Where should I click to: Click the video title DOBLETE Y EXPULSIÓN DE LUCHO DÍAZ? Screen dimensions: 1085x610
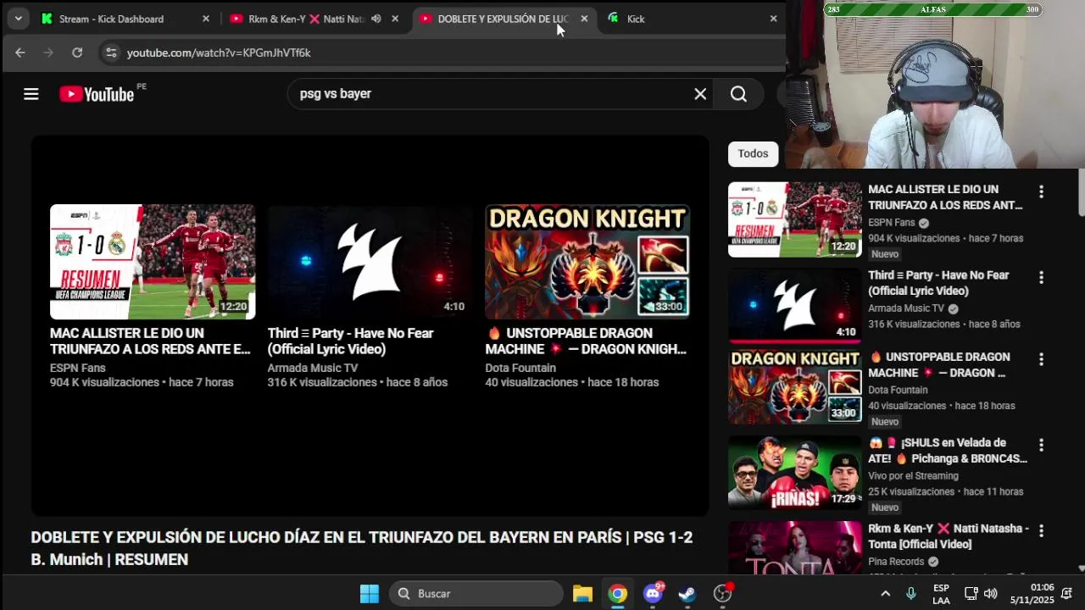click(x=362, y=548)
